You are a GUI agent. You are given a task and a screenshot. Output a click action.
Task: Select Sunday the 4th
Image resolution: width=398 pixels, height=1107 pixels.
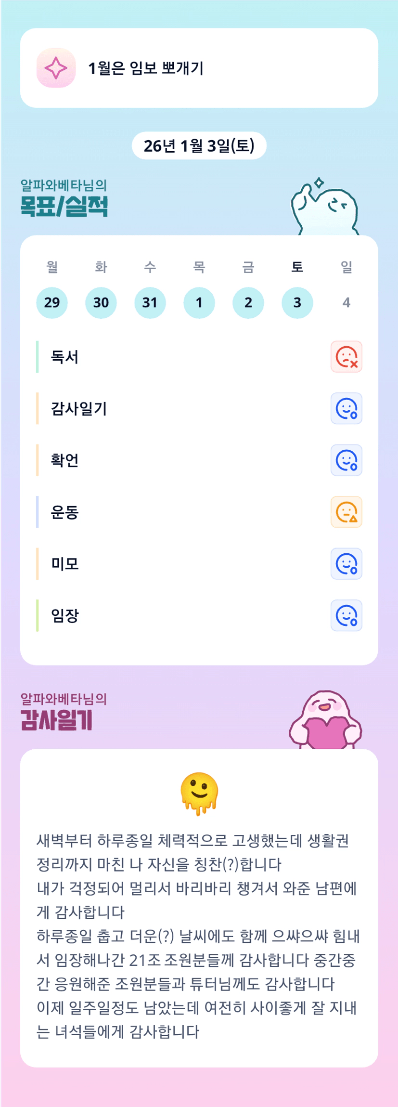(x=346, y=302)
